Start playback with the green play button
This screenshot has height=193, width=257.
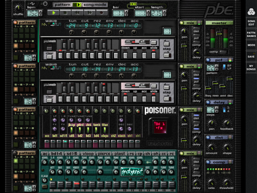(x=53, y=13)
